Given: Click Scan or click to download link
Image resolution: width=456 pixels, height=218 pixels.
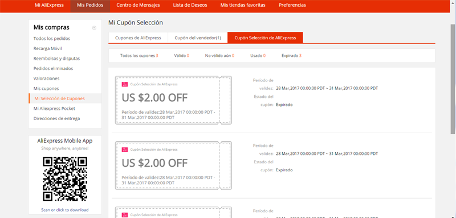Looking at the screenshot, I should [65, 210].
